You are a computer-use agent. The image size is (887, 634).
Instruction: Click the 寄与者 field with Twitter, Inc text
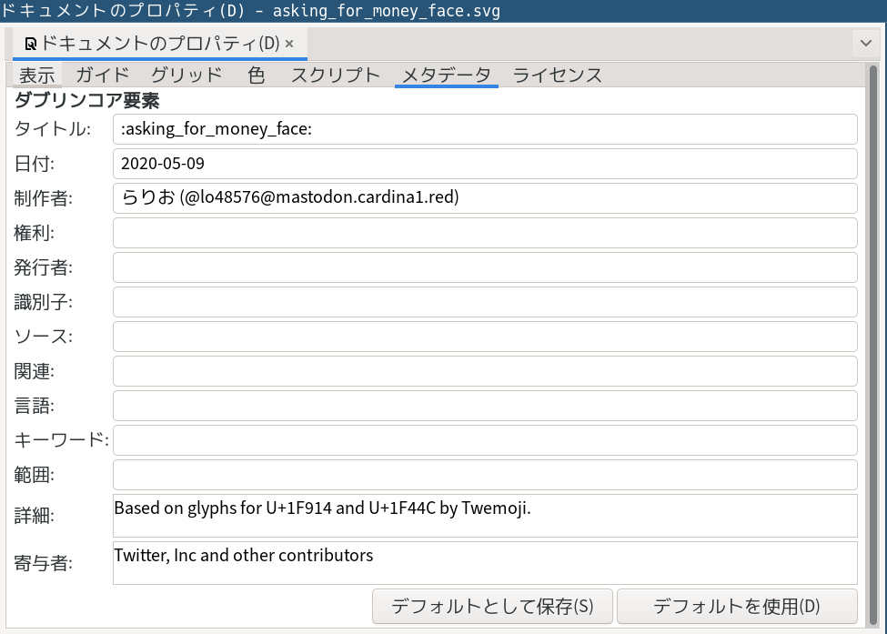tap(484, 562)
